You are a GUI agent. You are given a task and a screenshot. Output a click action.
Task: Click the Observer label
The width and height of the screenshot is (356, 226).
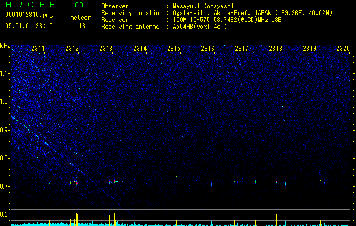click(115, 6)
